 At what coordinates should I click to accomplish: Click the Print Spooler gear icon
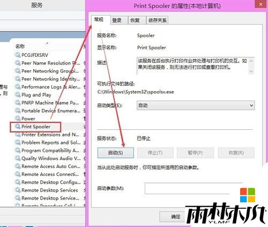point(18,127)
